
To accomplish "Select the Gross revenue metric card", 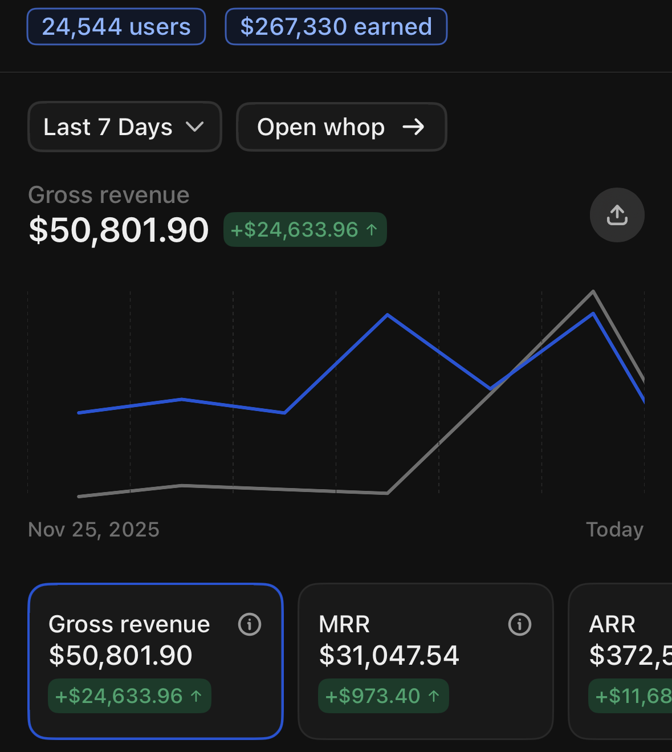I will (x=156, y=661).
